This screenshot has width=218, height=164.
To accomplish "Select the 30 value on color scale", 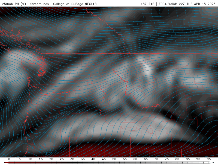I will click(72, 159).
